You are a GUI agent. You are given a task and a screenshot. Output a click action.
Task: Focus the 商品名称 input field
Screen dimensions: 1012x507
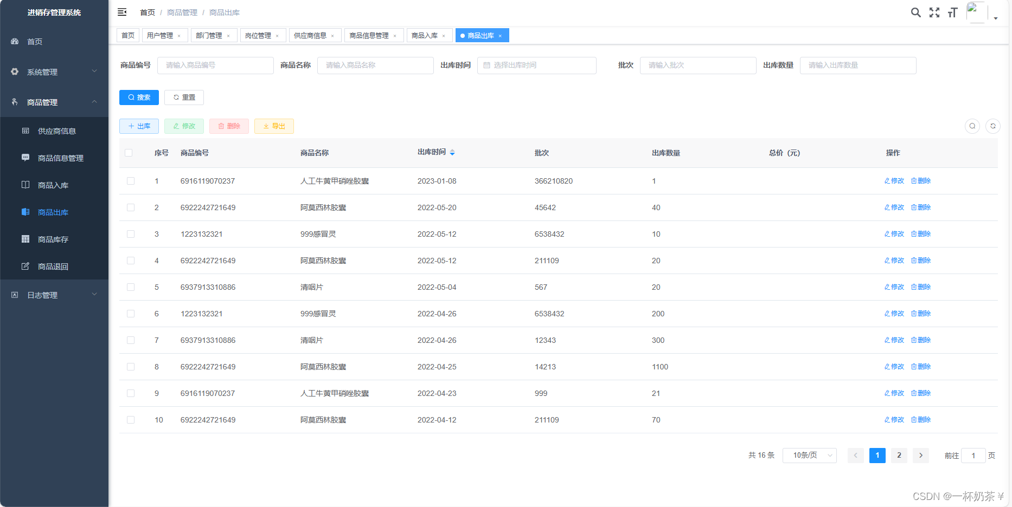[x=375, y=66]
